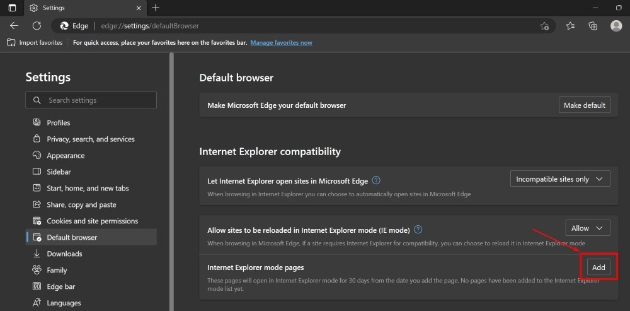Open the profile avatar icon
This screenshot has width=630, height=311.
616,26
